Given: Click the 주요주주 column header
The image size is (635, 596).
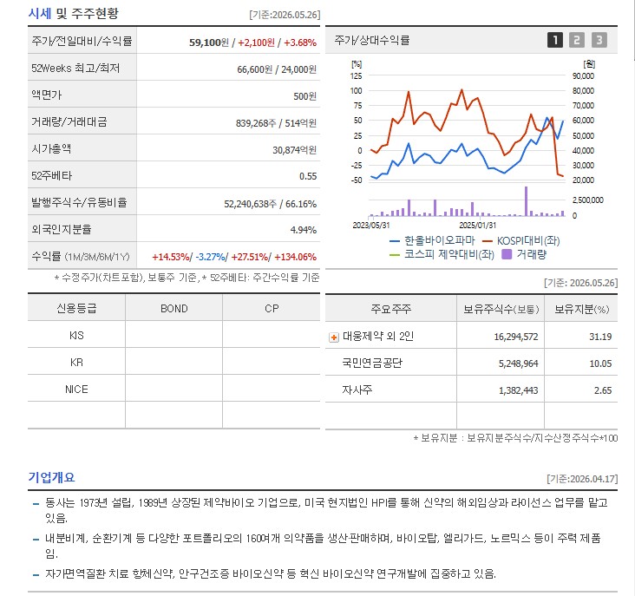Looking at the screenshot, I should [390, 309].
